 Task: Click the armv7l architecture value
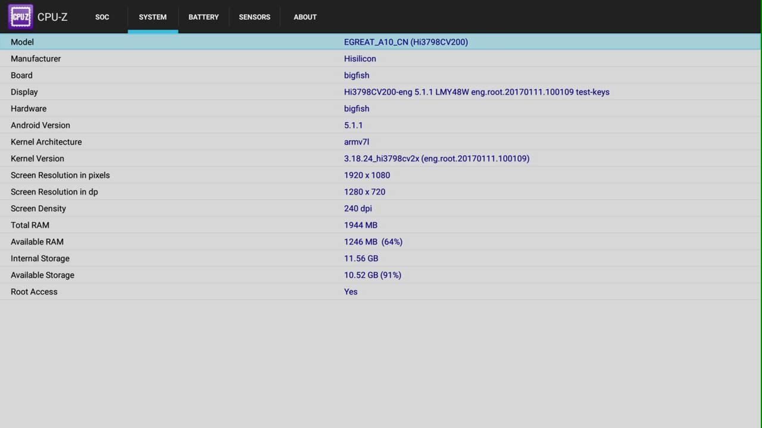point(357,142)
